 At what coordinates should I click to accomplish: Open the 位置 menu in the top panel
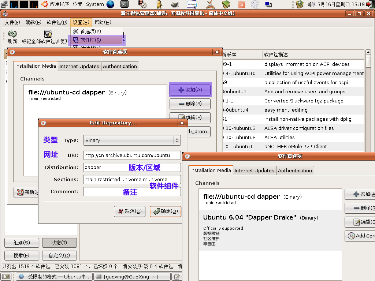tap(77, 4)
